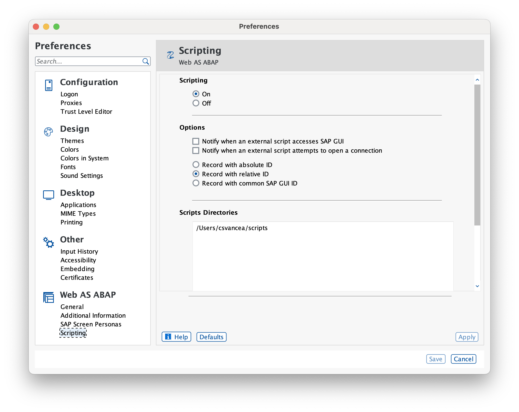Click the preferences Search field
Viewport: 519px width, 412px height.
88,61
